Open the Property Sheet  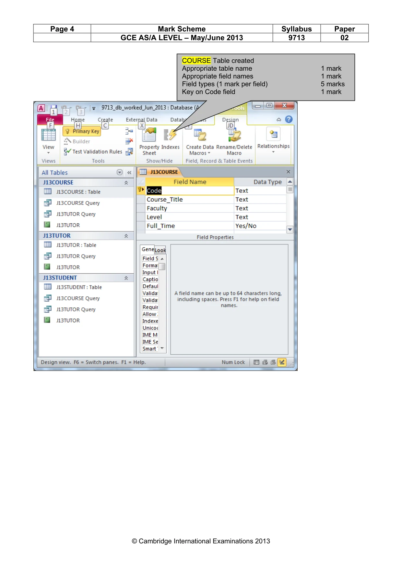(x=149, y=142)
